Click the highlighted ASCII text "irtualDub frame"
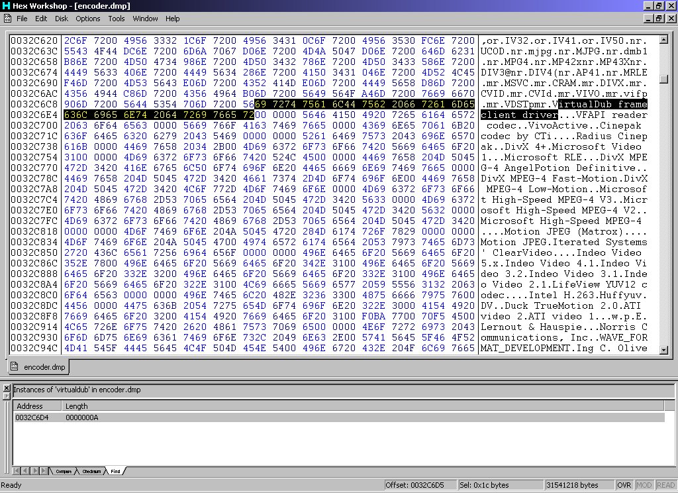 603,104
